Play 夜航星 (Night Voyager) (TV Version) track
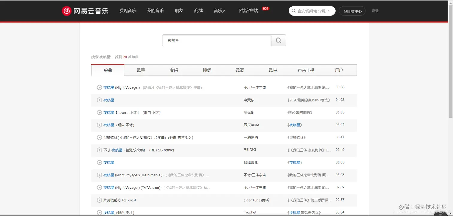 [99, 188]
